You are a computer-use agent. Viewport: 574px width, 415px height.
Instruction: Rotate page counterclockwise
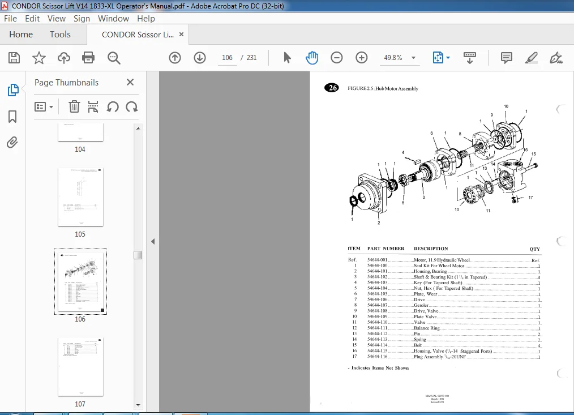113,106
